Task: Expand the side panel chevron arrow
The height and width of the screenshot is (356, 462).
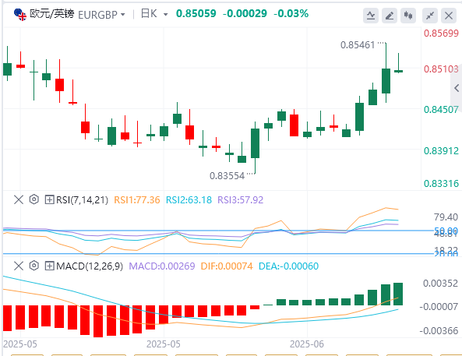Action: [x=457, y=88]
